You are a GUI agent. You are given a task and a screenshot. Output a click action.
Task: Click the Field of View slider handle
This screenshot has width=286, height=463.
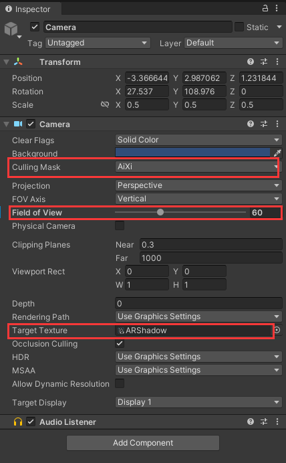160,212
